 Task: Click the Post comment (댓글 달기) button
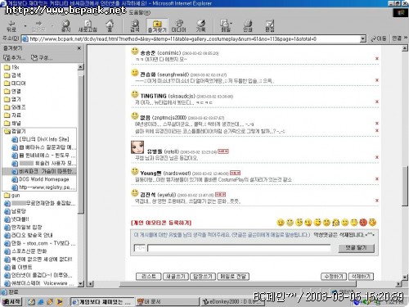point(356,248)
